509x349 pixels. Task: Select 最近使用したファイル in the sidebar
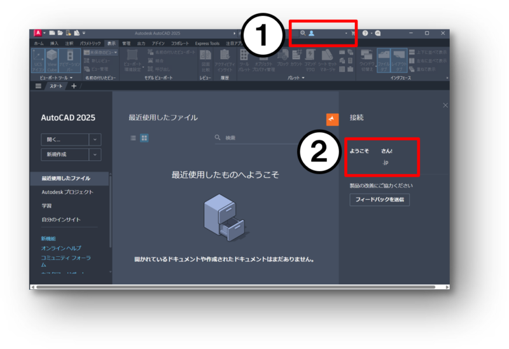click(69, 179)
